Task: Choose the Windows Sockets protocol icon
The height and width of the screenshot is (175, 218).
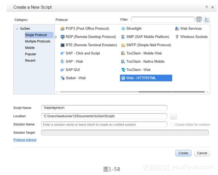Action: pyautogui.click(x=177, y=37)
